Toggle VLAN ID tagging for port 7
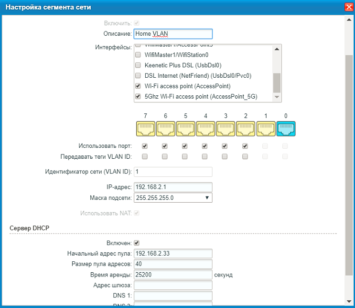355x308 pixels. click(x=145, y=156)
